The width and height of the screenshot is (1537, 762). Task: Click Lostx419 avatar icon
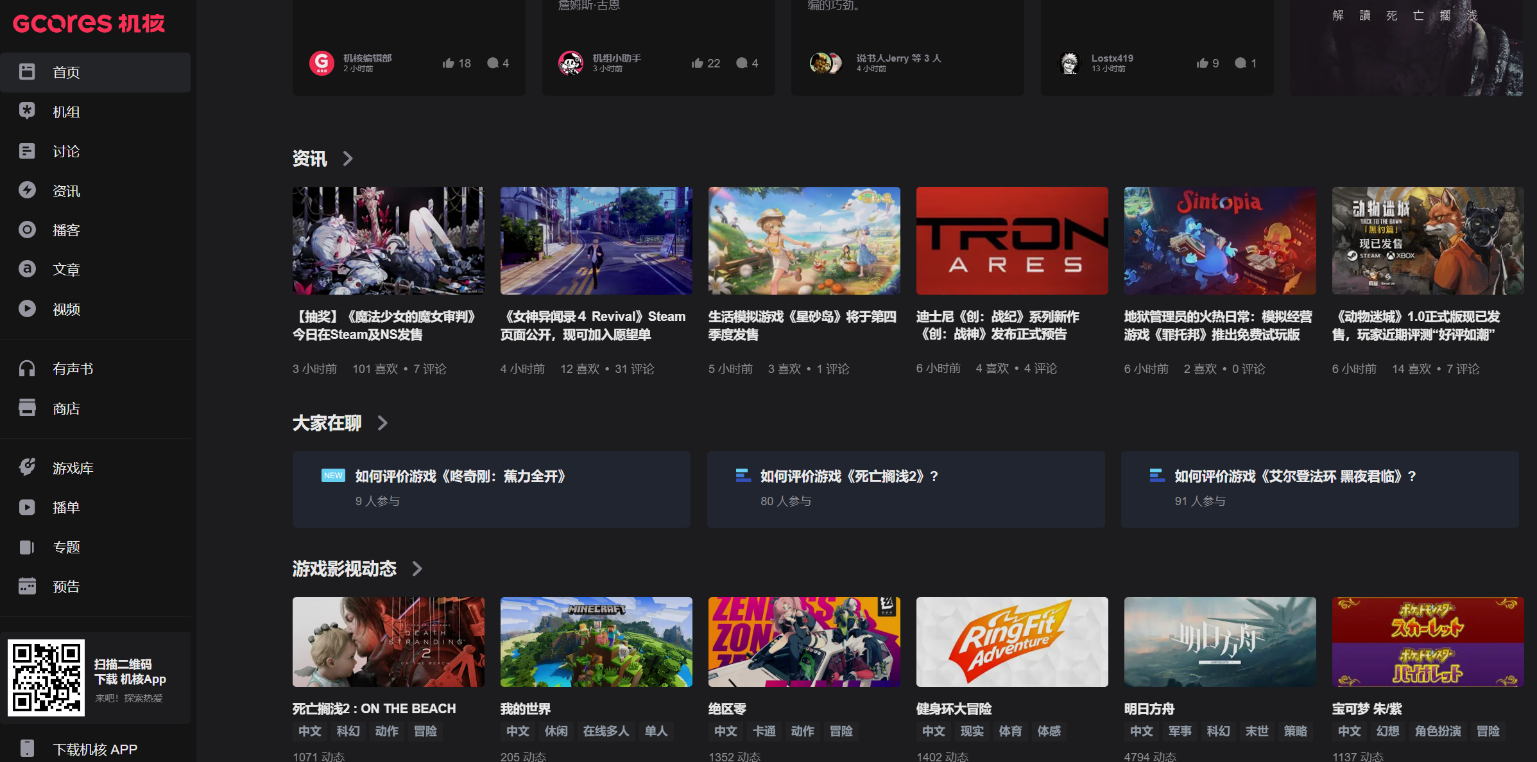tap(1069, 63)
